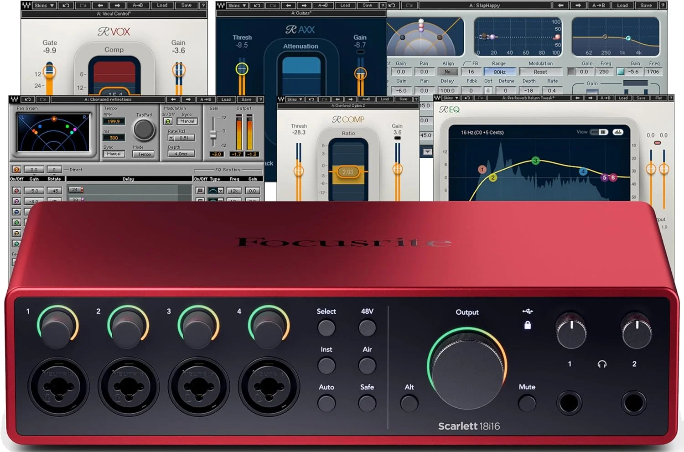Click Load in the SlapHappy toolbar
684x452 pixels.
pos(622,5)
